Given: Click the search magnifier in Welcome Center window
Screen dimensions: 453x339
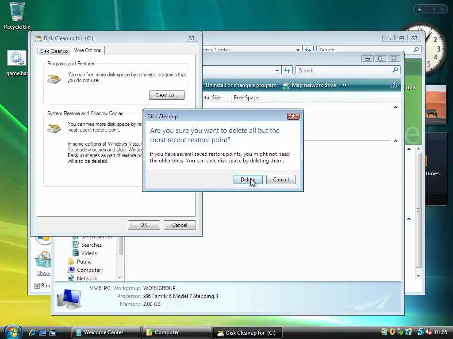Looking at the screenshot, I should (416, 49).
